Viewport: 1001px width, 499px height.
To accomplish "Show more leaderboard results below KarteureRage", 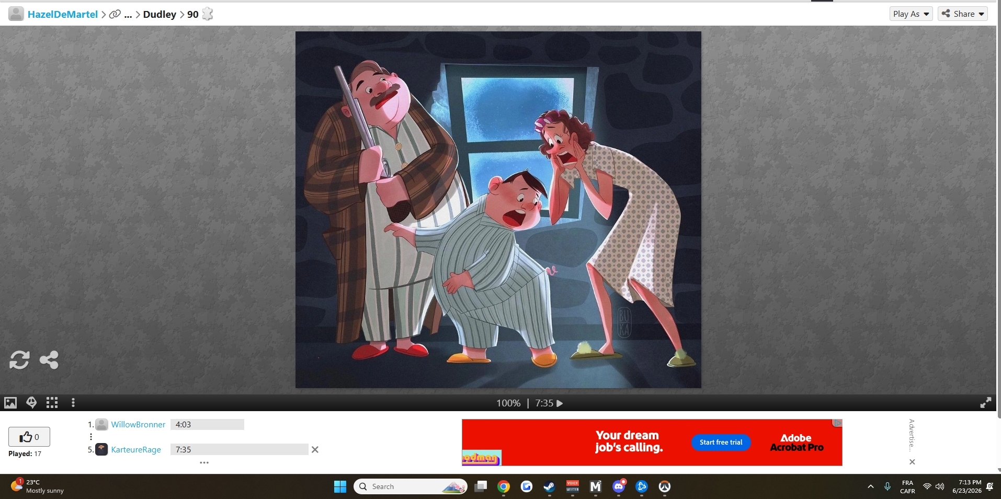I will (204, 463).
